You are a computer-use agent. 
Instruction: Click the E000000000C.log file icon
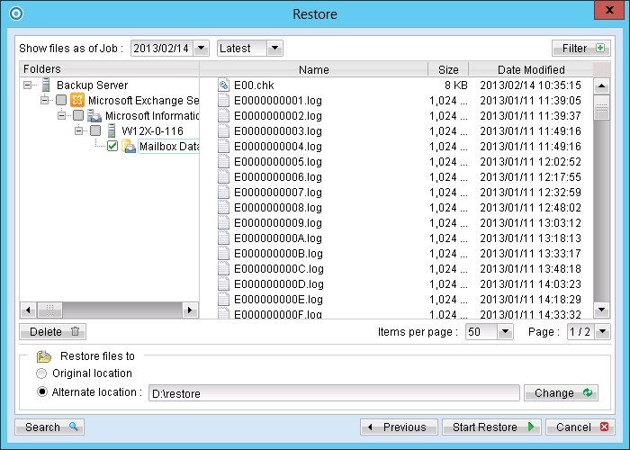(223, 268)
